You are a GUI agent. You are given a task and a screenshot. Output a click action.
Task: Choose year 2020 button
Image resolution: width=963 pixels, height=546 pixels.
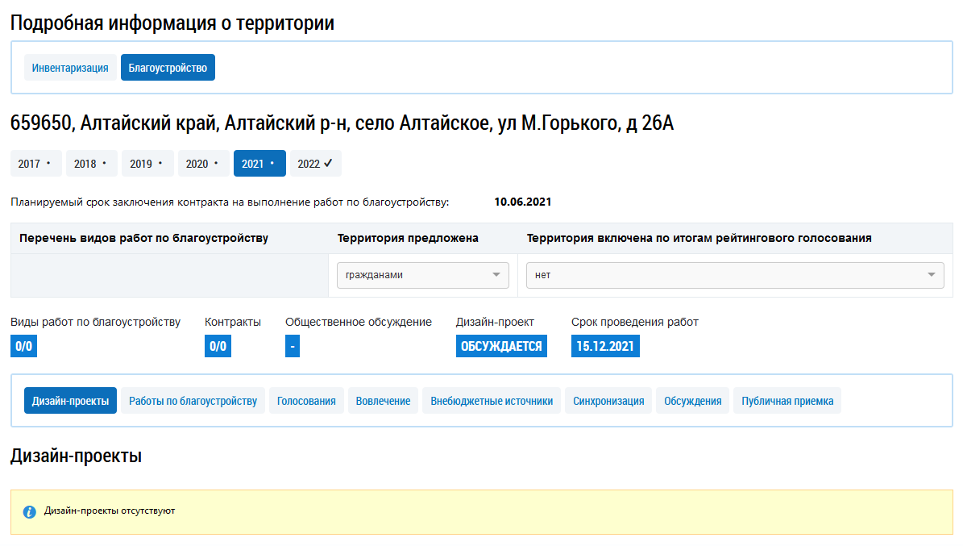(203, 164)
